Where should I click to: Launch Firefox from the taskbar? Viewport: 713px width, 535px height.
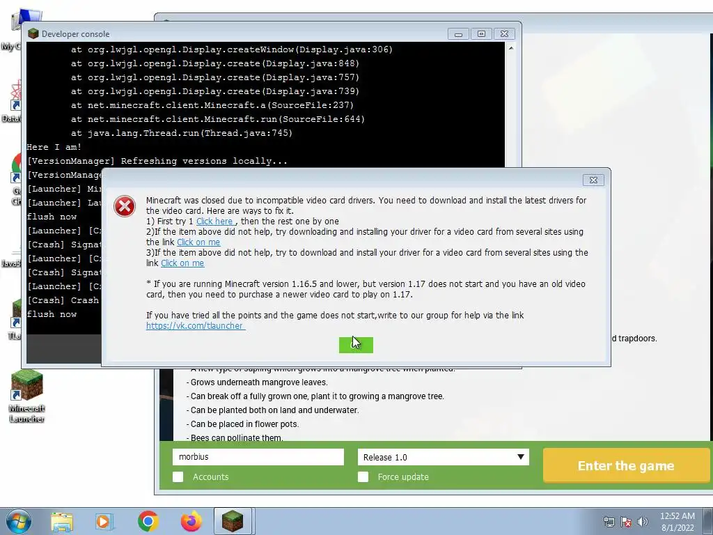191,521
